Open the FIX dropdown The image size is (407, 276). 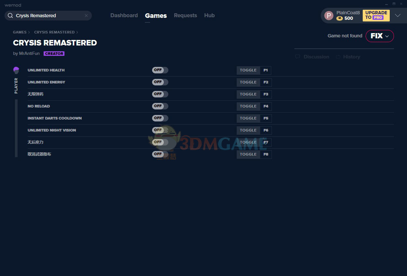pyautogui.click(x=380, y=36)
